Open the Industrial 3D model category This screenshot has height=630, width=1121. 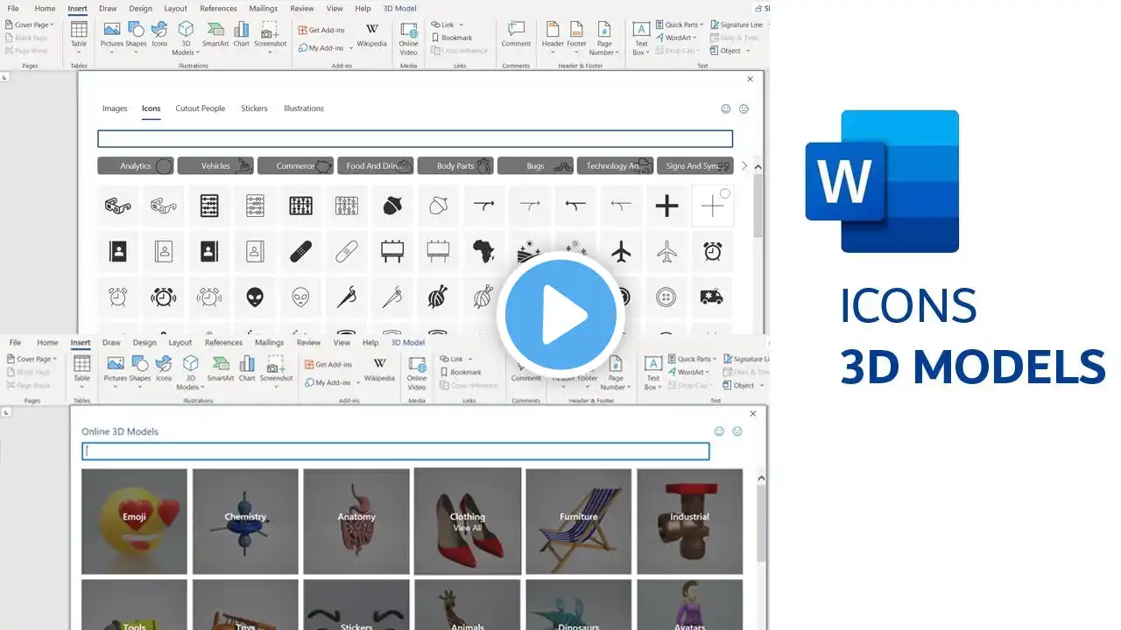coord(689,521)
